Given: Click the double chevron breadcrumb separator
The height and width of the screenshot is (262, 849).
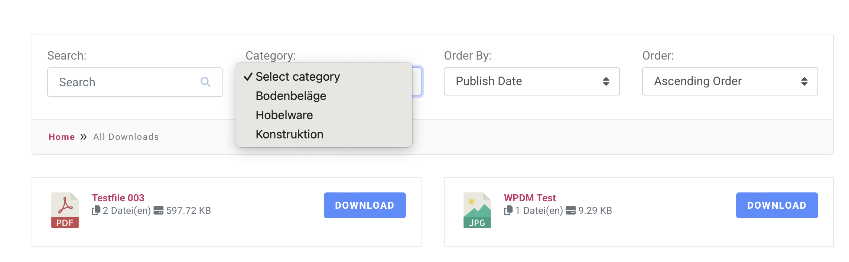Looking at the screenshot, I should pos(84,137).
